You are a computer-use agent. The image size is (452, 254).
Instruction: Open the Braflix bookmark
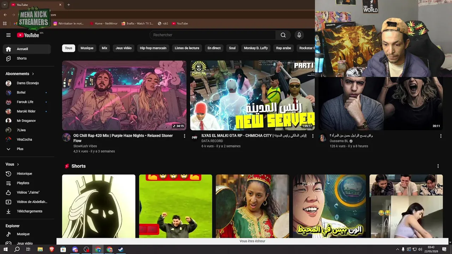pyautogui.click(x=137, y=24)
